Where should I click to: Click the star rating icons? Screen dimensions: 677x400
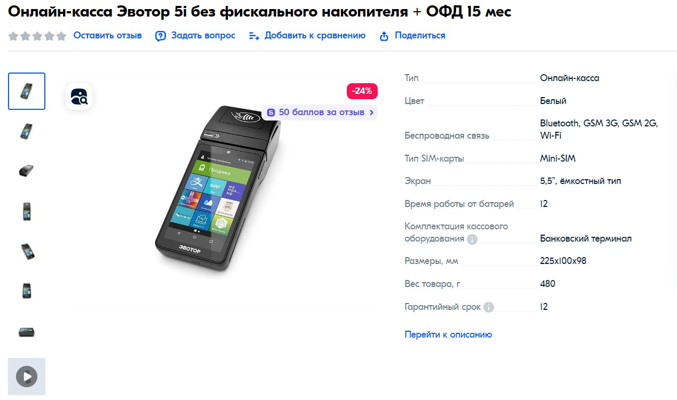tap(37, 36)
